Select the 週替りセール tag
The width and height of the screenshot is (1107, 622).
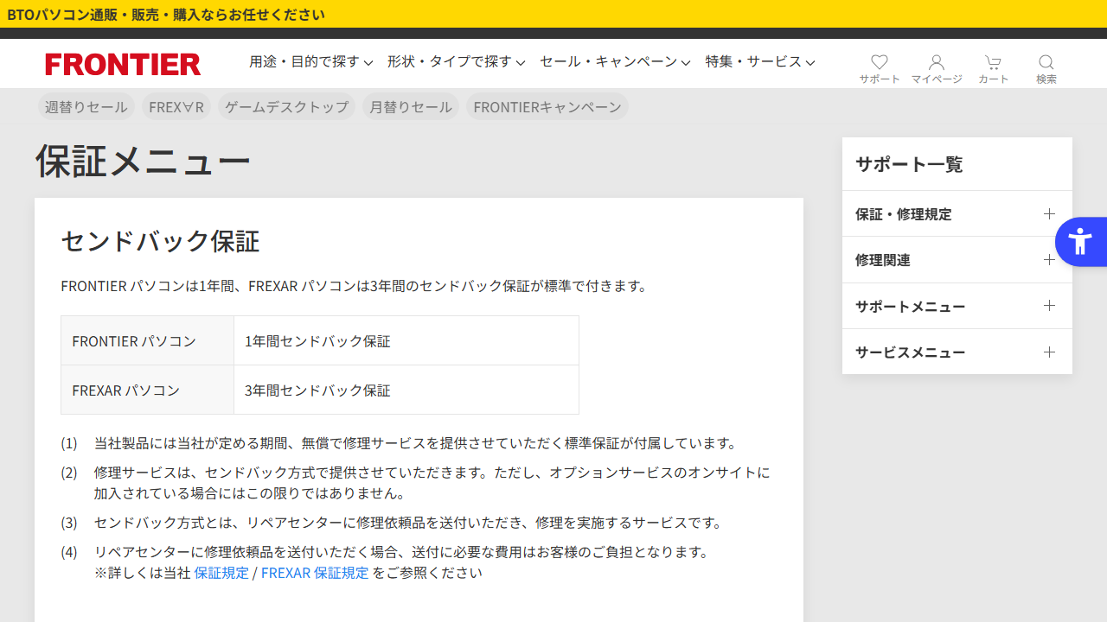click(x=86, y=107)
